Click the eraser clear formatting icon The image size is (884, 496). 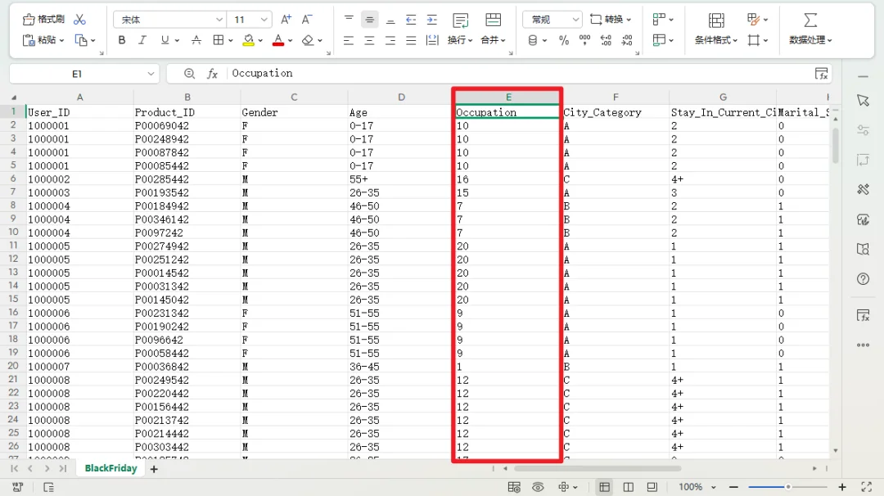[x=308, y=40]
